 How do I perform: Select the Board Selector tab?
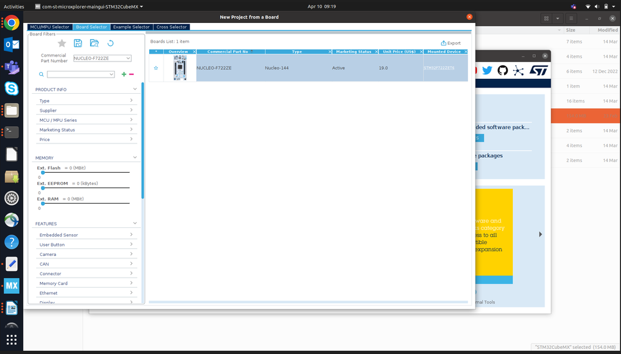pos(91,27)
